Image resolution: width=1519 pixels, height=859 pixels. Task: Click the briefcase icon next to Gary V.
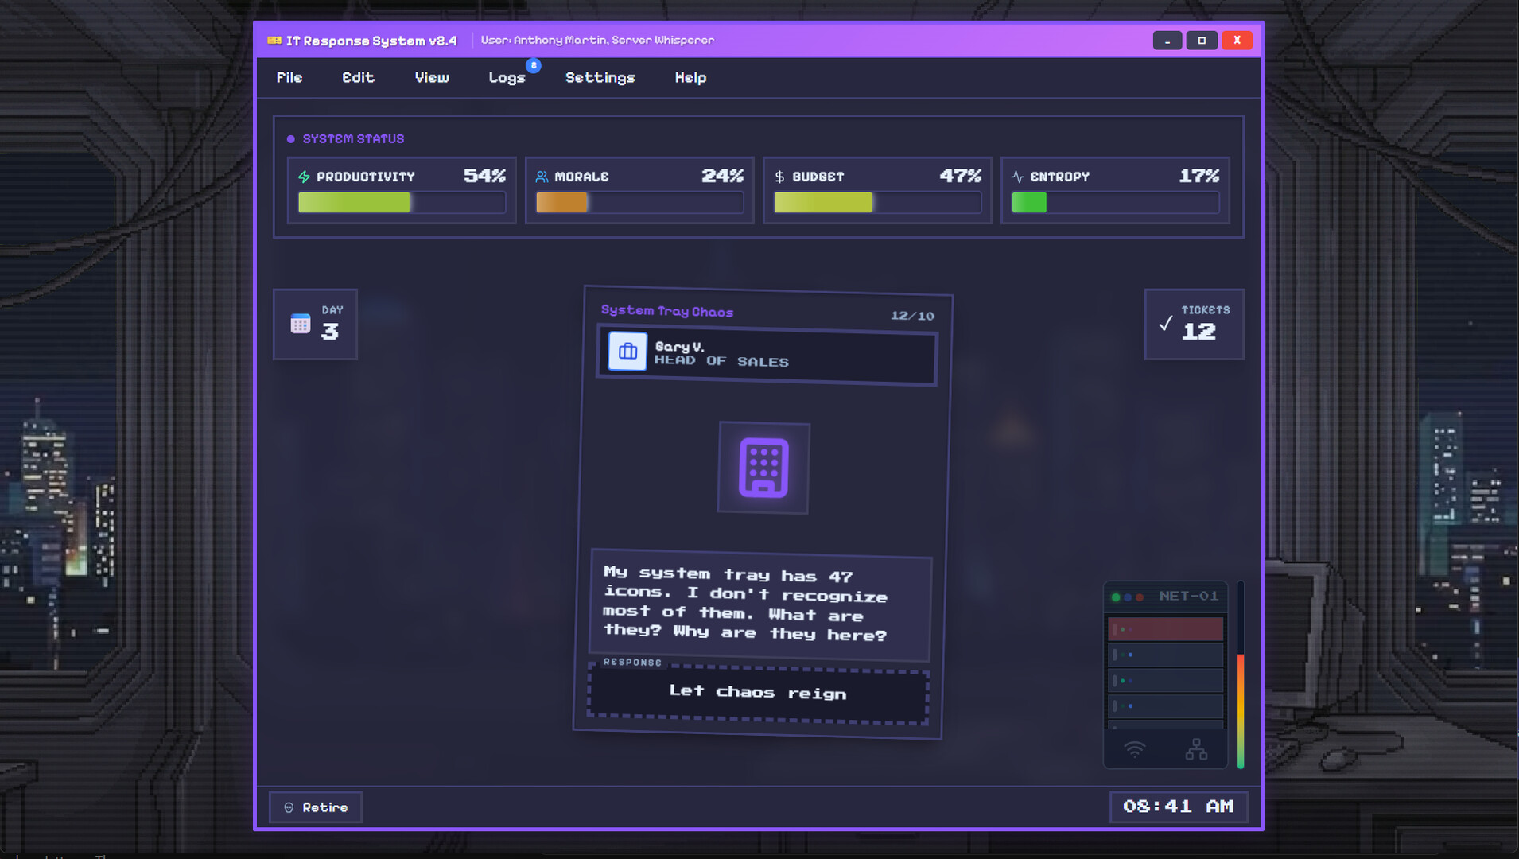627,352
